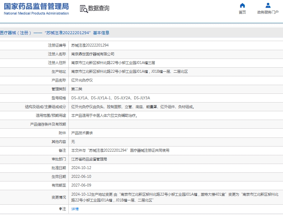The height and width of the screenshot is (216, 283).
Task: Click the 变更情况 label
Action: (x=59, y=197)
